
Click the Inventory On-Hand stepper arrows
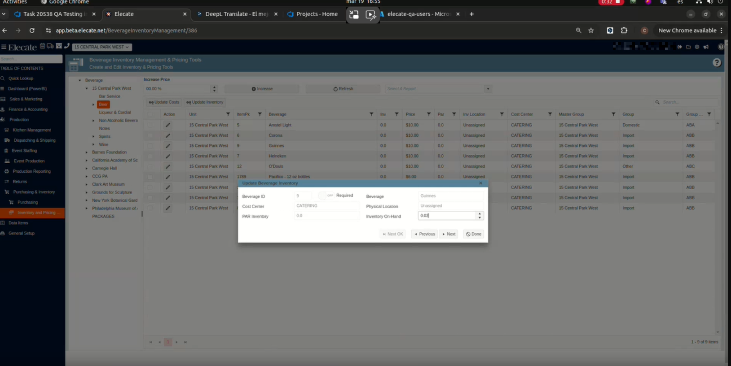point(480,216)
